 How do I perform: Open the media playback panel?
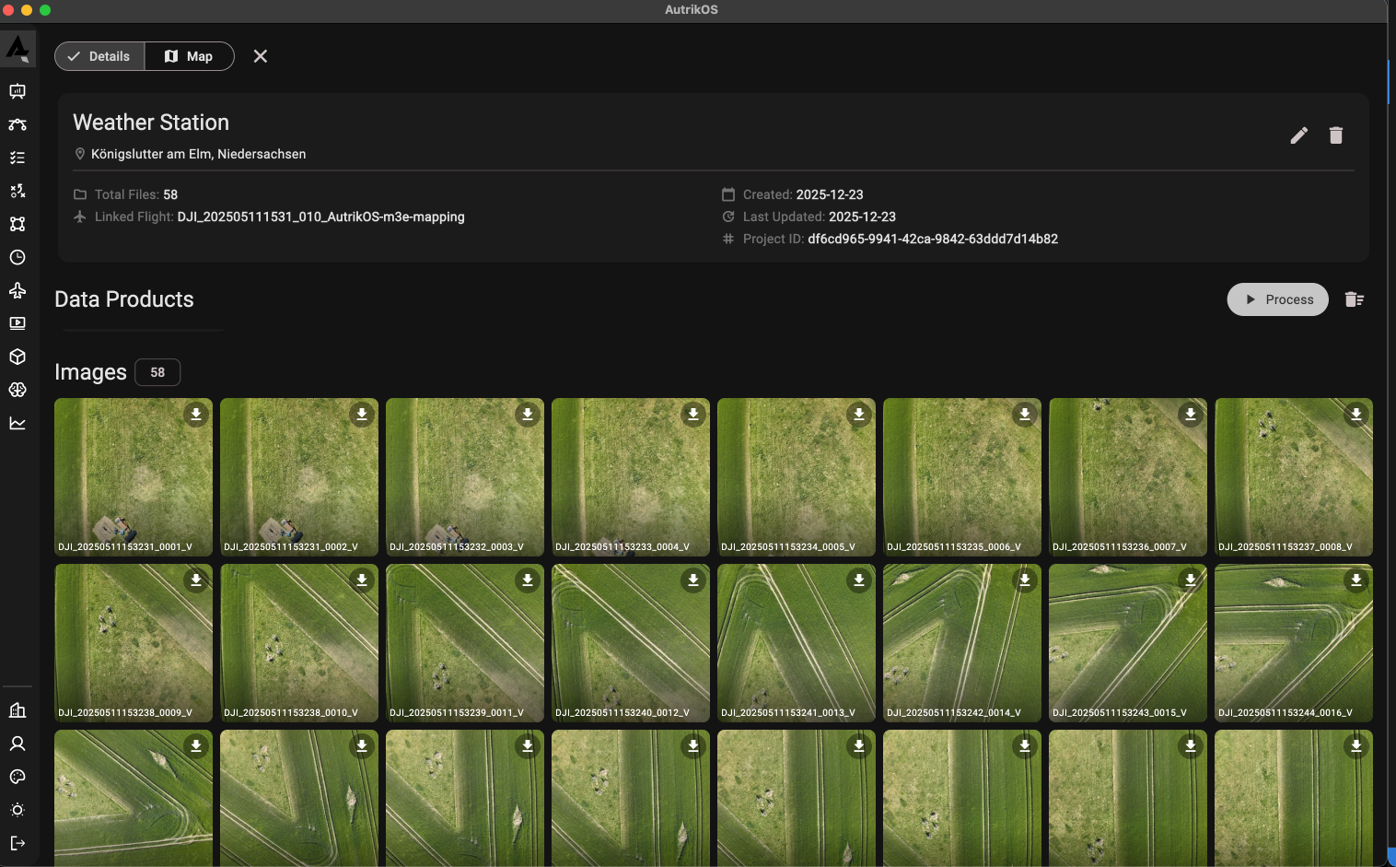(x=17, y=323)
